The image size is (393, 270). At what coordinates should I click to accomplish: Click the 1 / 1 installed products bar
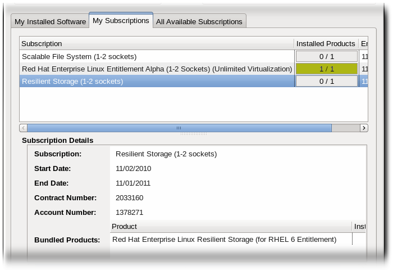[x=327, y=69]
